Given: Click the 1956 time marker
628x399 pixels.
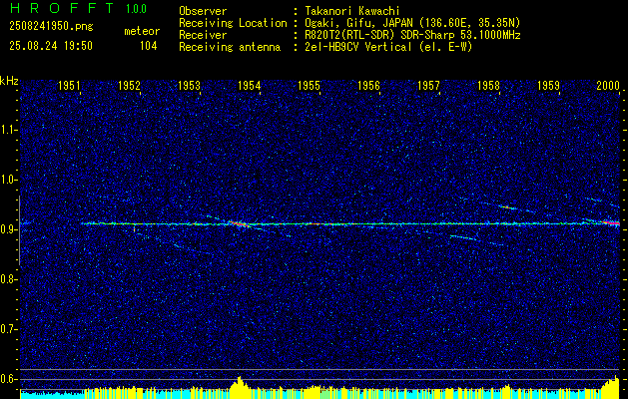Looking at the screenshot, I should point(368,85).
